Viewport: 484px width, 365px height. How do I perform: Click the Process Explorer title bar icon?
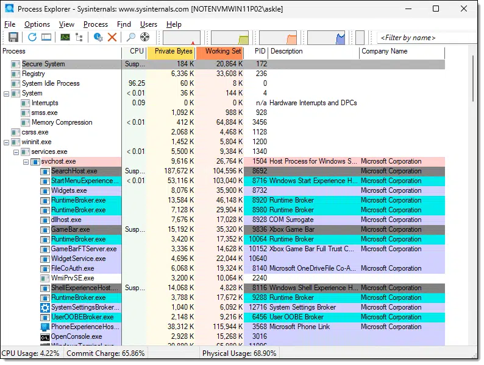click(x=9, y=9)
